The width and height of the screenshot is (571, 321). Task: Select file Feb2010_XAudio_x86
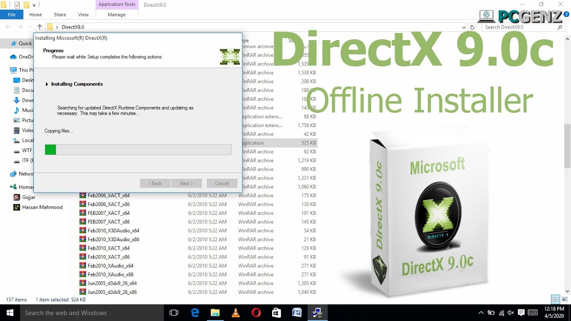(111, 275)
